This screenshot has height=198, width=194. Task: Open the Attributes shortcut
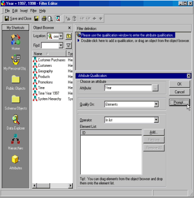[15, 162]
